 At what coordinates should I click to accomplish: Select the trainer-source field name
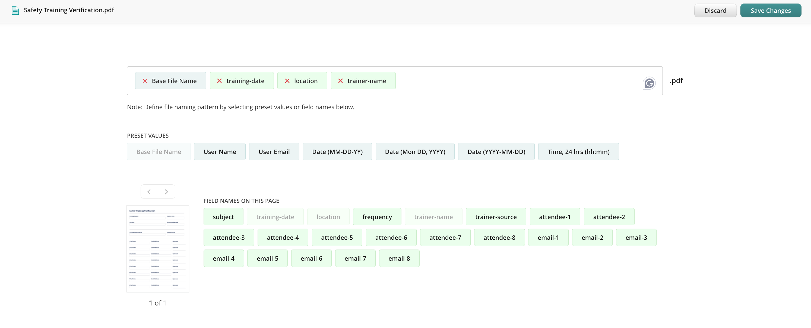tap(496, 217)
